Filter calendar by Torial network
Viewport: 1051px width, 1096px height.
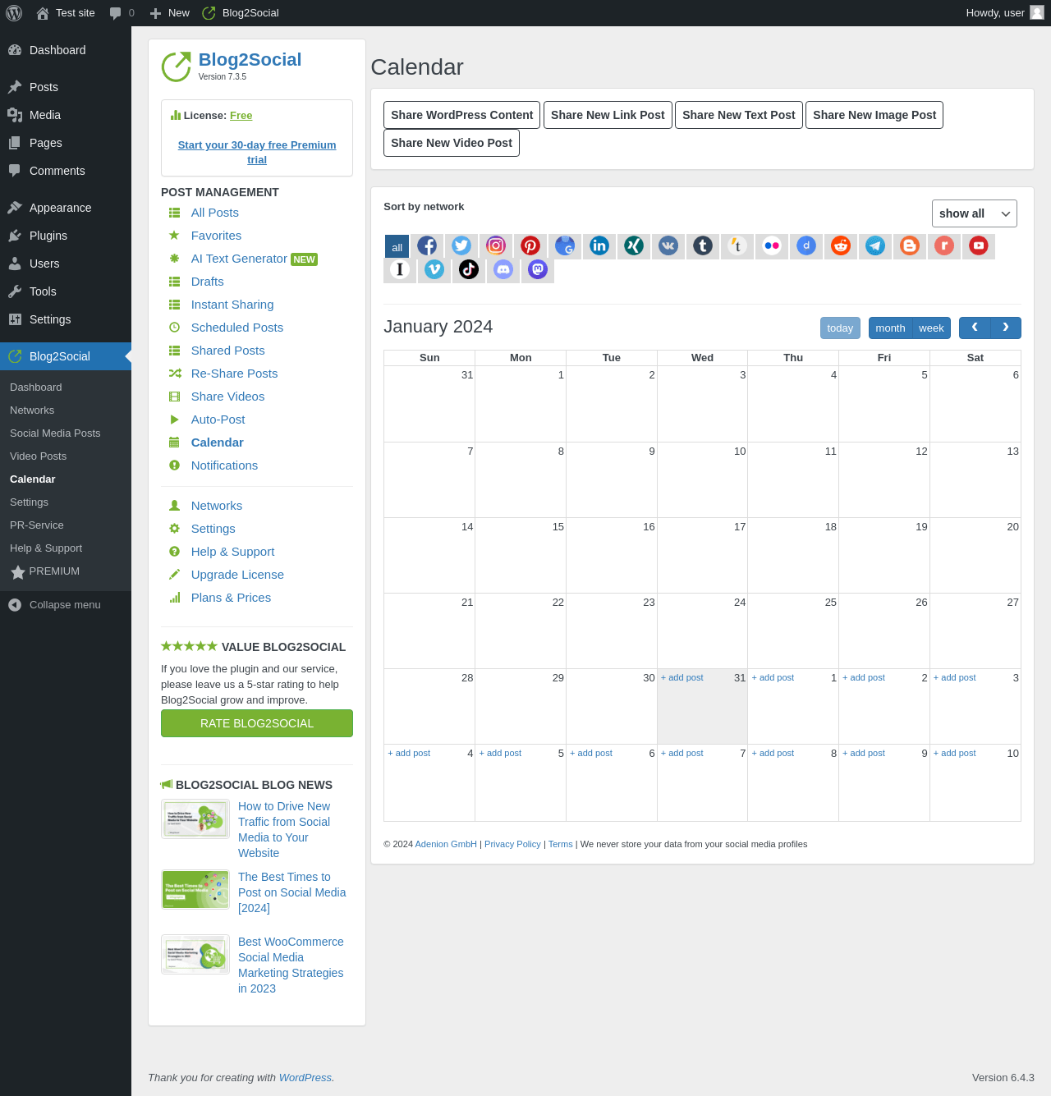click(737, 245)
